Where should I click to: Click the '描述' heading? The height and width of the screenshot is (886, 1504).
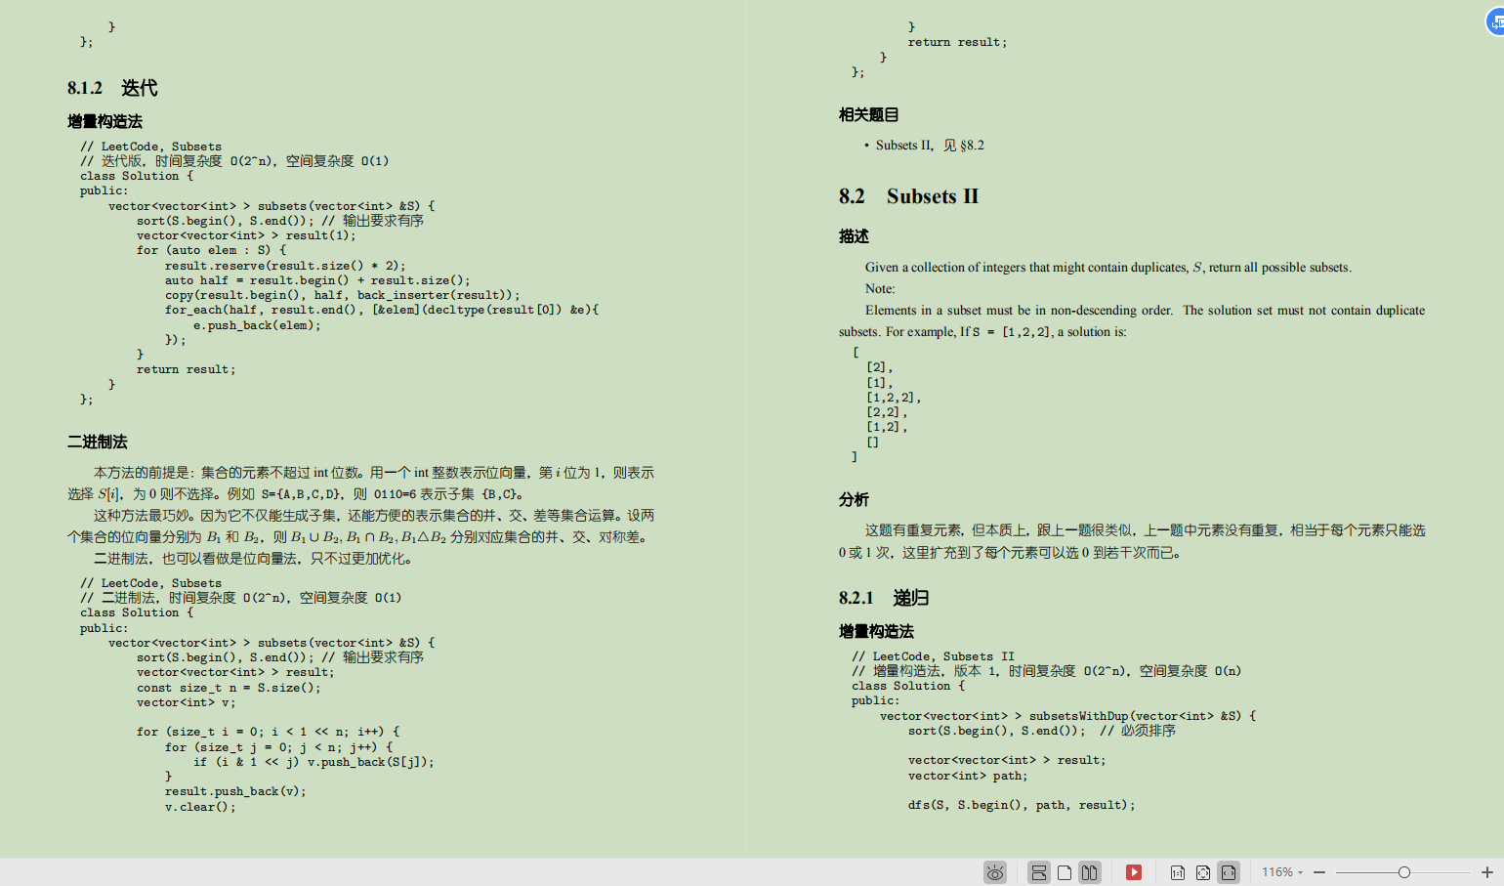pyautogui.click(x=854, y=236)
